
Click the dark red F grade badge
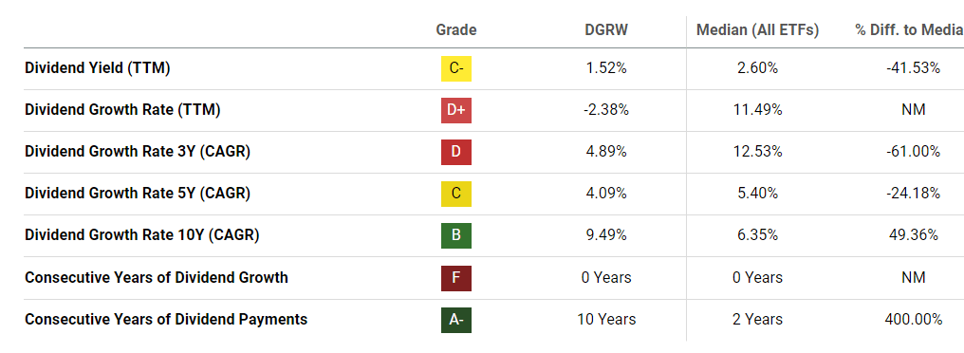click(456, 277)
